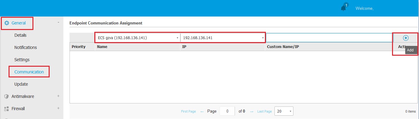Click the previous page arrow

pyautogui.click(x=202, y=112)
